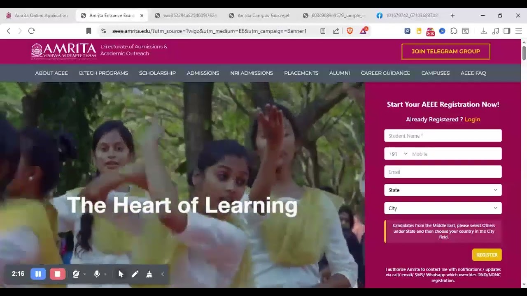
Task: Click the page vertical scrollbar thumb
Action: [x=524, y=53]
